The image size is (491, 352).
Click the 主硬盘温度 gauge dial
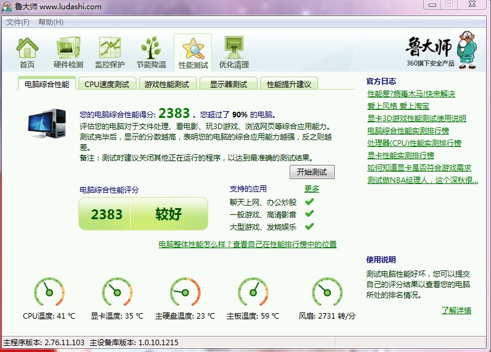pos(185,292)
